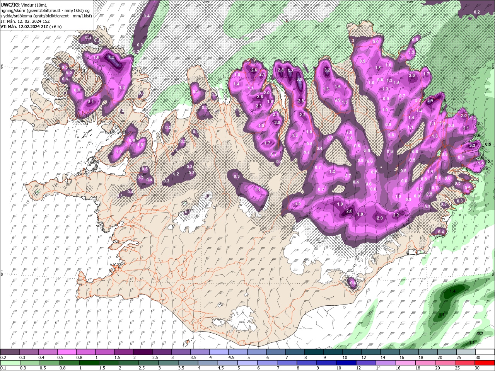Screen dimensions: 495x371
Task: Choose the white 30 snow legend swatch
Action: [485, 352]
